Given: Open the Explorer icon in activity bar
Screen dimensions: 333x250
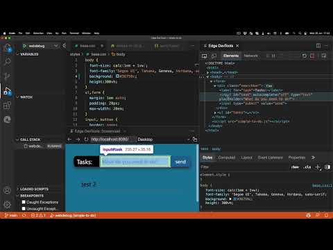Looking at the screenshot, I should pos(7,48).
